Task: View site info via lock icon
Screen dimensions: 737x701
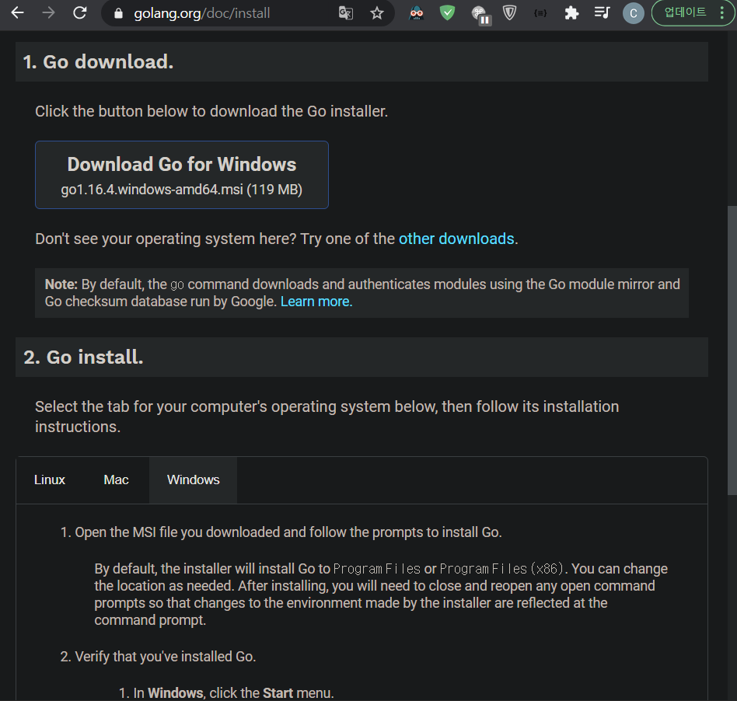Action: [x=118, y=13]
